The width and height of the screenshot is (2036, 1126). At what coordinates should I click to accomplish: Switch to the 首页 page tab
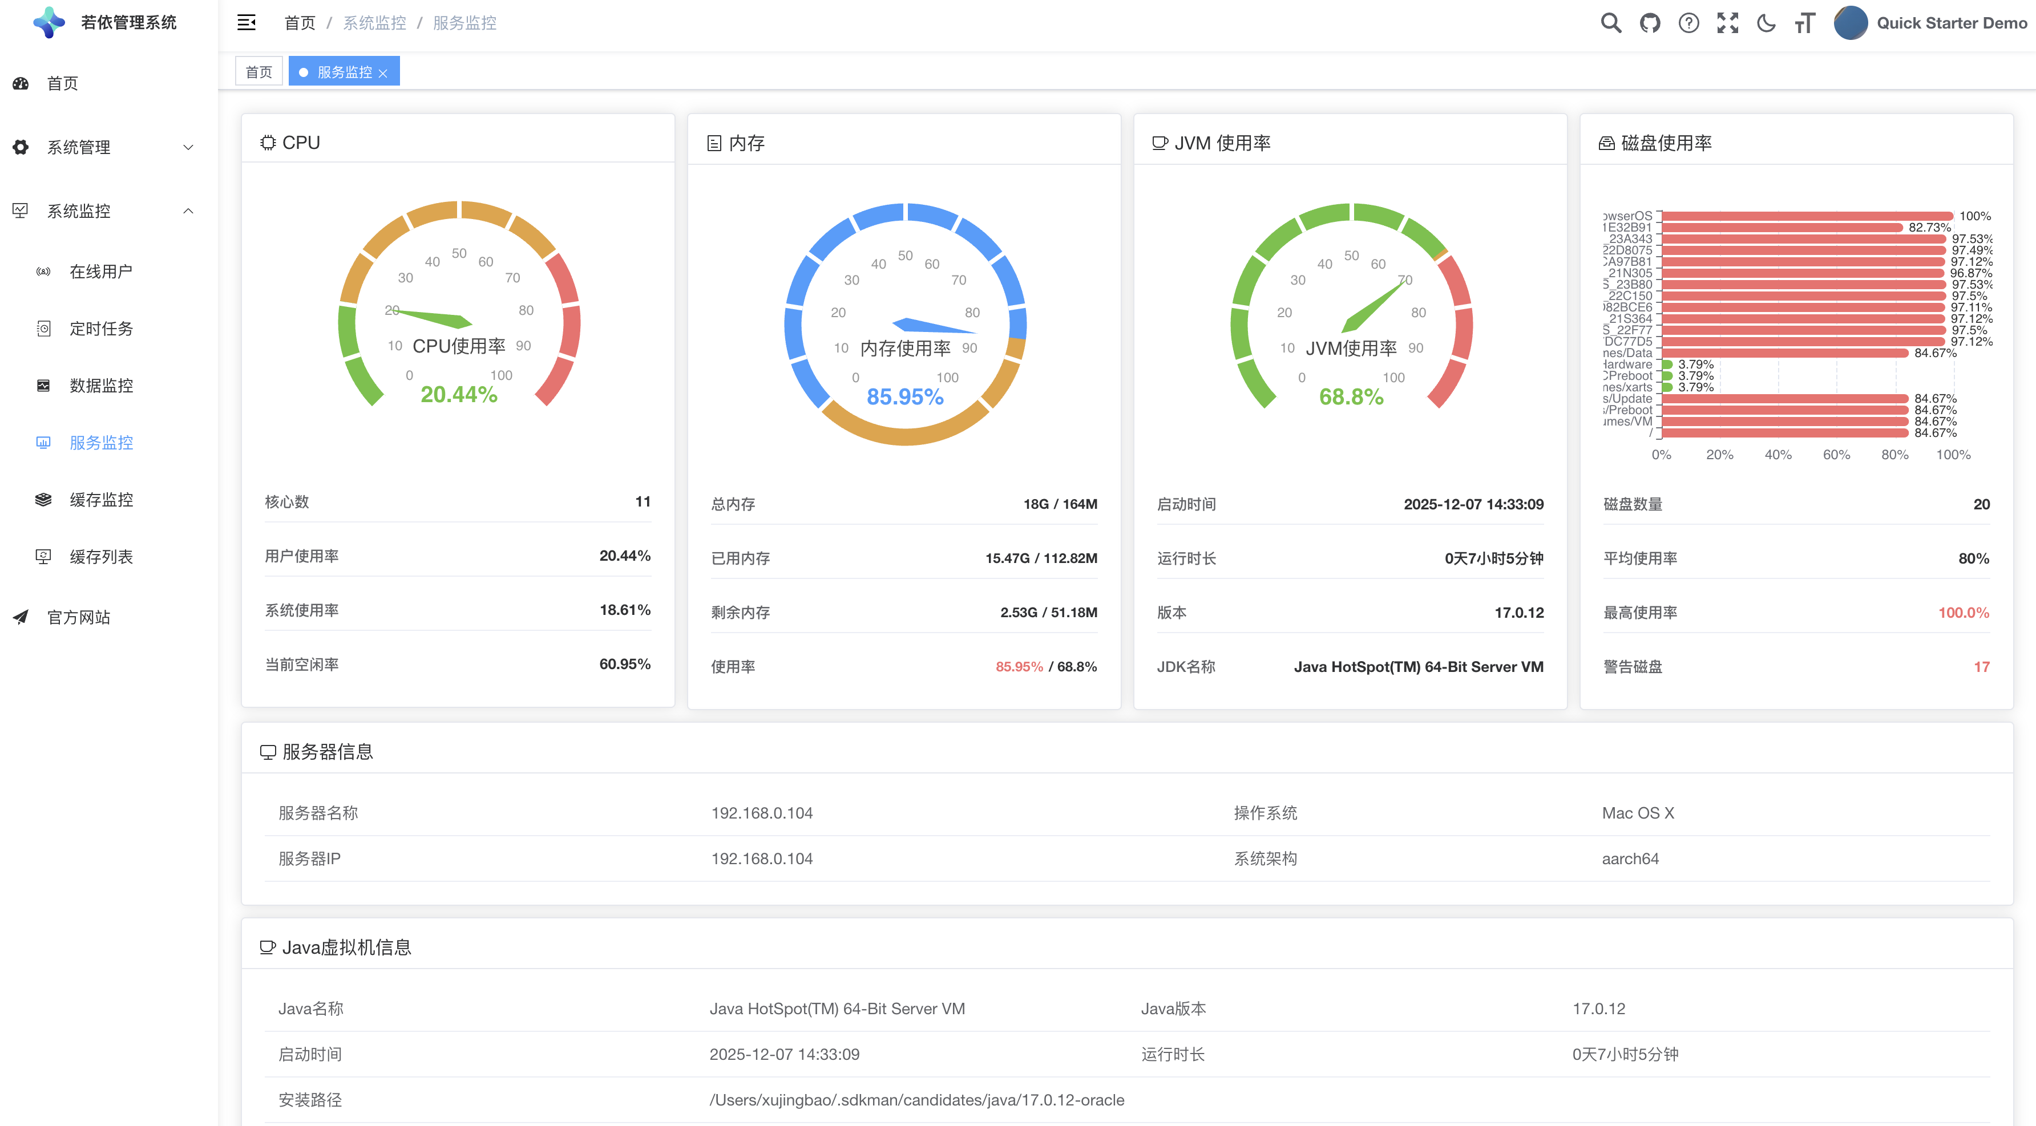click(x=258, y=72)
